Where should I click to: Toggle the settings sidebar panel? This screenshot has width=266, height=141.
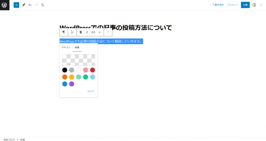point(254,5)
